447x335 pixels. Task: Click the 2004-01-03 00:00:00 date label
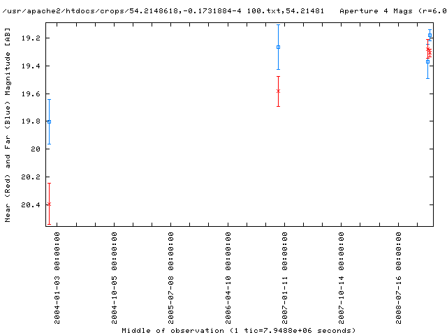[x=57, y=278]
